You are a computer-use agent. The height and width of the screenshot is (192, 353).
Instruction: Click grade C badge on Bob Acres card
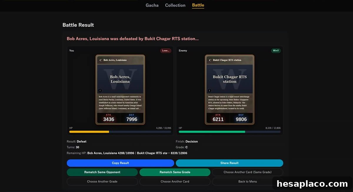click(x=101, y=60)
